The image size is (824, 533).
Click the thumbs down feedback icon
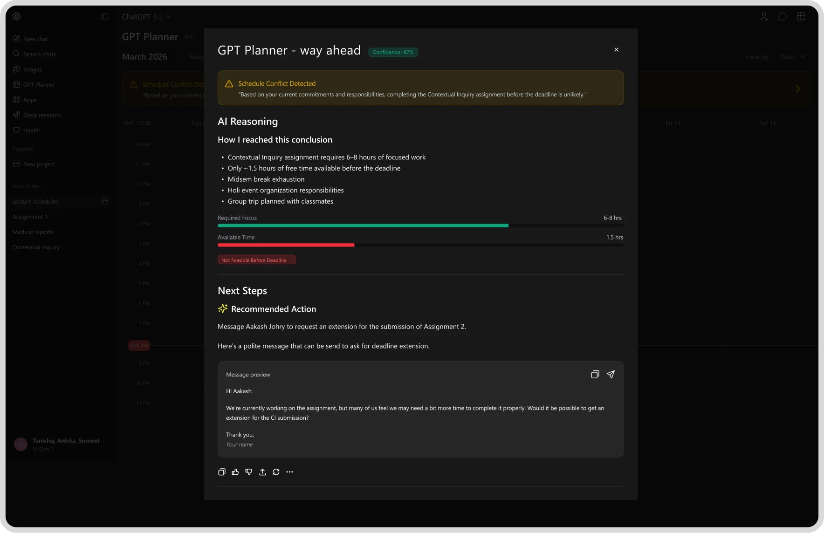(249, 472)
